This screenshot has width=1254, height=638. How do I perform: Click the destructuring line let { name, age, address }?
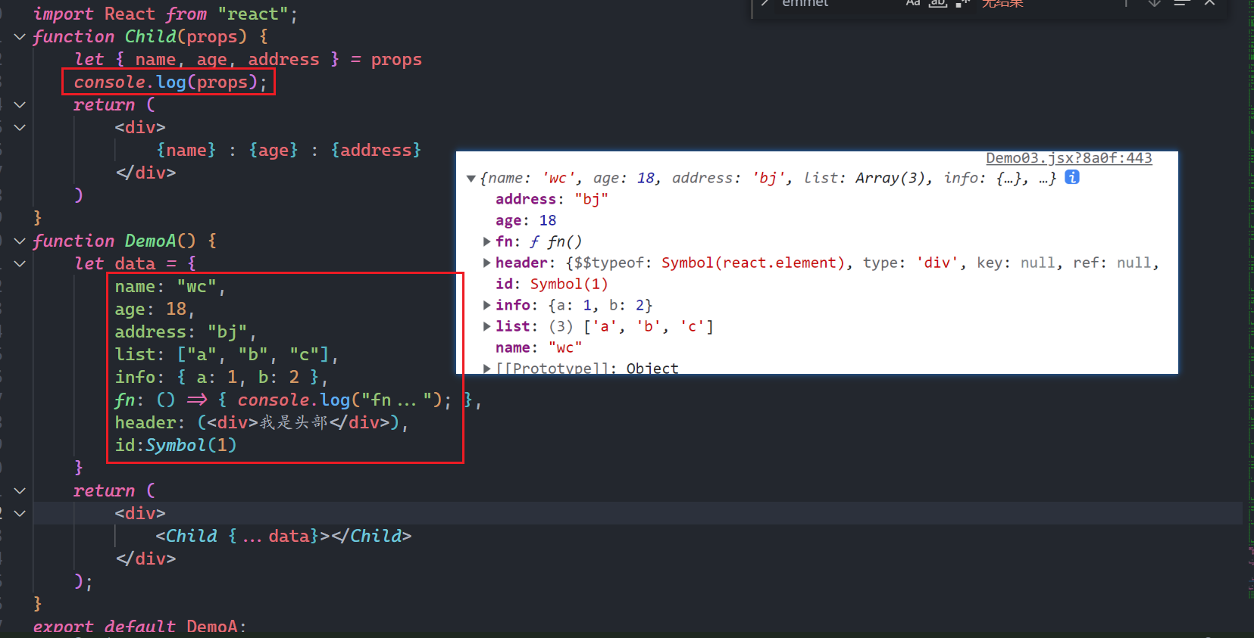coord(248,59)
